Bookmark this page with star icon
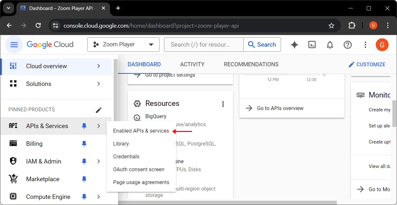The height and width of the screenshot is (205, 397). 331,25
